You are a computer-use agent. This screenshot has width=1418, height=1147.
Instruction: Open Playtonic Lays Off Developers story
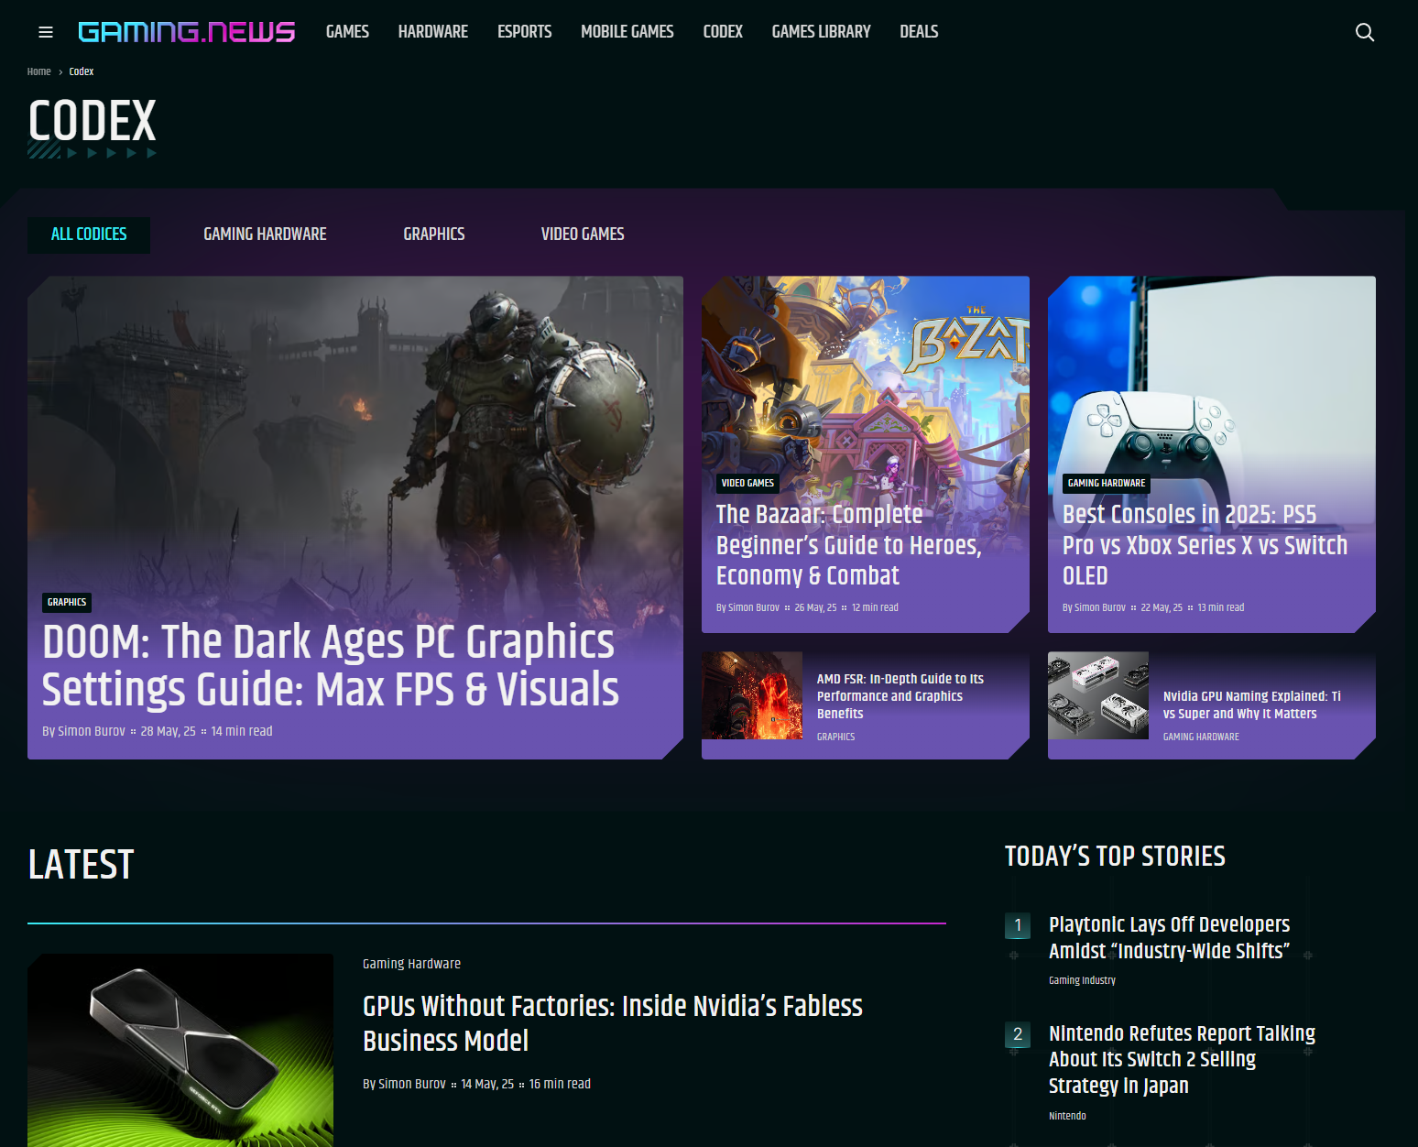tap(1169, 937)
